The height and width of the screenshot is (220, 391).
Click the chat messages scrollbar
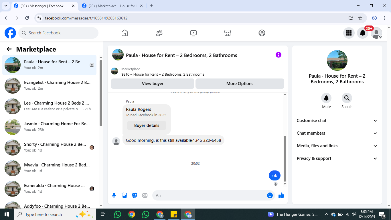click(x=285, y=158)
